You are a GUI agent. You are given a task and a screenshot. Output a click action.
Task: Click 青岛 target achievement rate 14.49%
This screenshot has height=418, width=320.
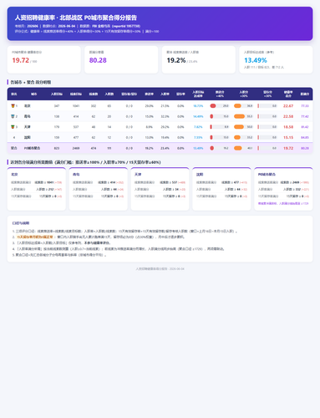click(198, 116)
